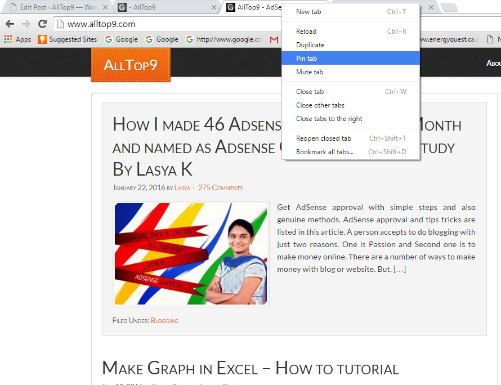Close the rightmost tab with its X
Image resolution: width=501 pixels, height=385 pixels.
click(x=431, y=7)
